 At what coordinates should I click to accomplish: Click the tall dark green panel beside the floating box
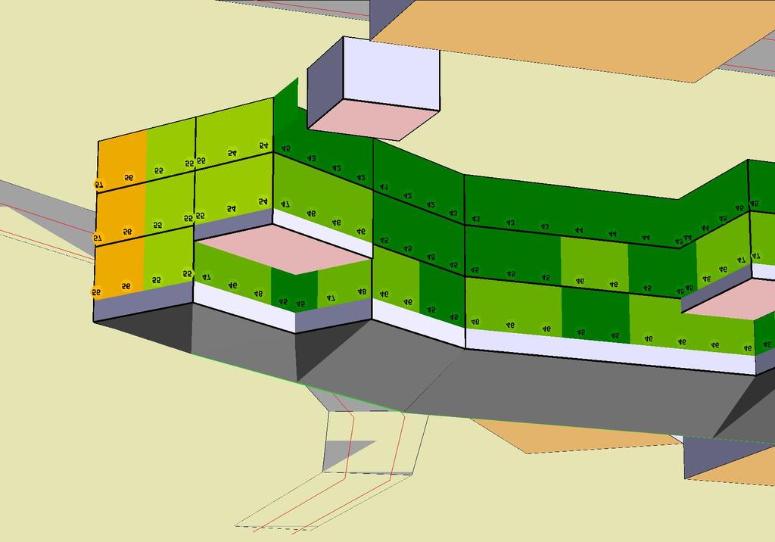[x=287, y=115]
